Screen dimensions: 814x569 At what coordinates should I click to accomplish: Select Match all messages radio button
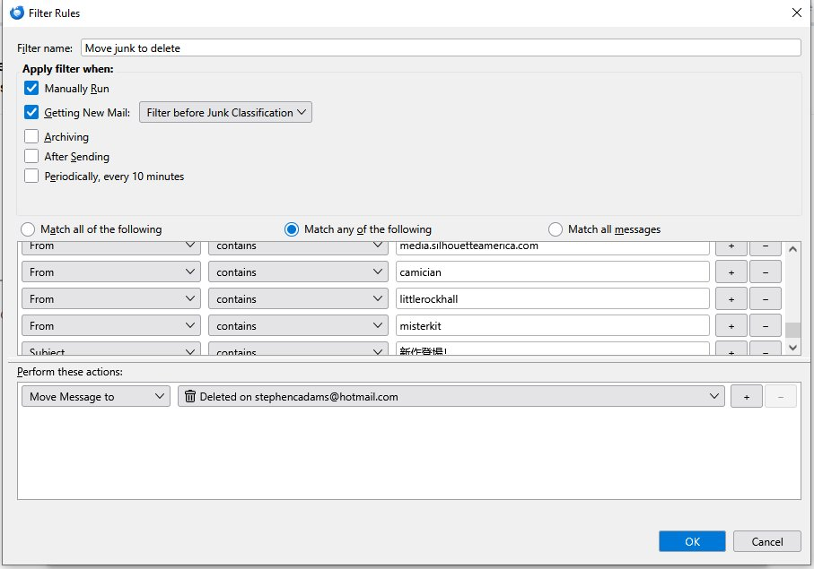tap(556, 229)
